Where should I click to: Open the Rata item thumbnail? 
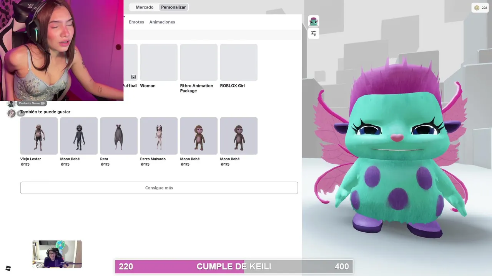click(x=119, y=136)
